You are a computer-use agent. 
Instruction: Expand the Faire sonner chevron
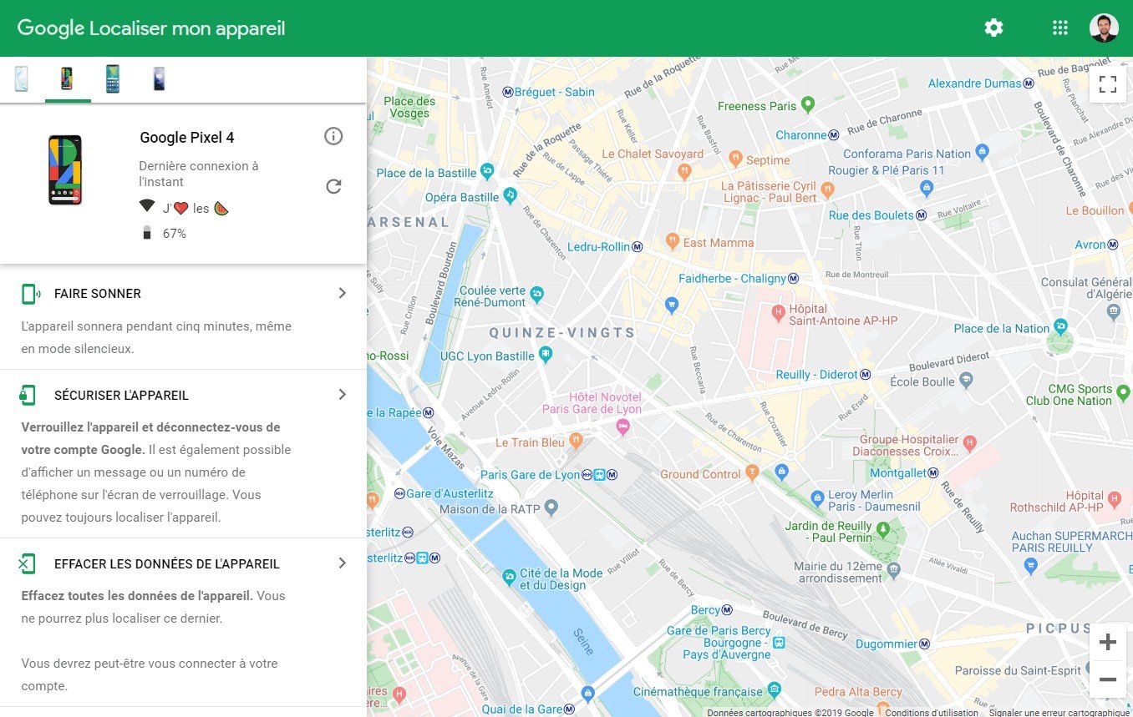point(342,293)
